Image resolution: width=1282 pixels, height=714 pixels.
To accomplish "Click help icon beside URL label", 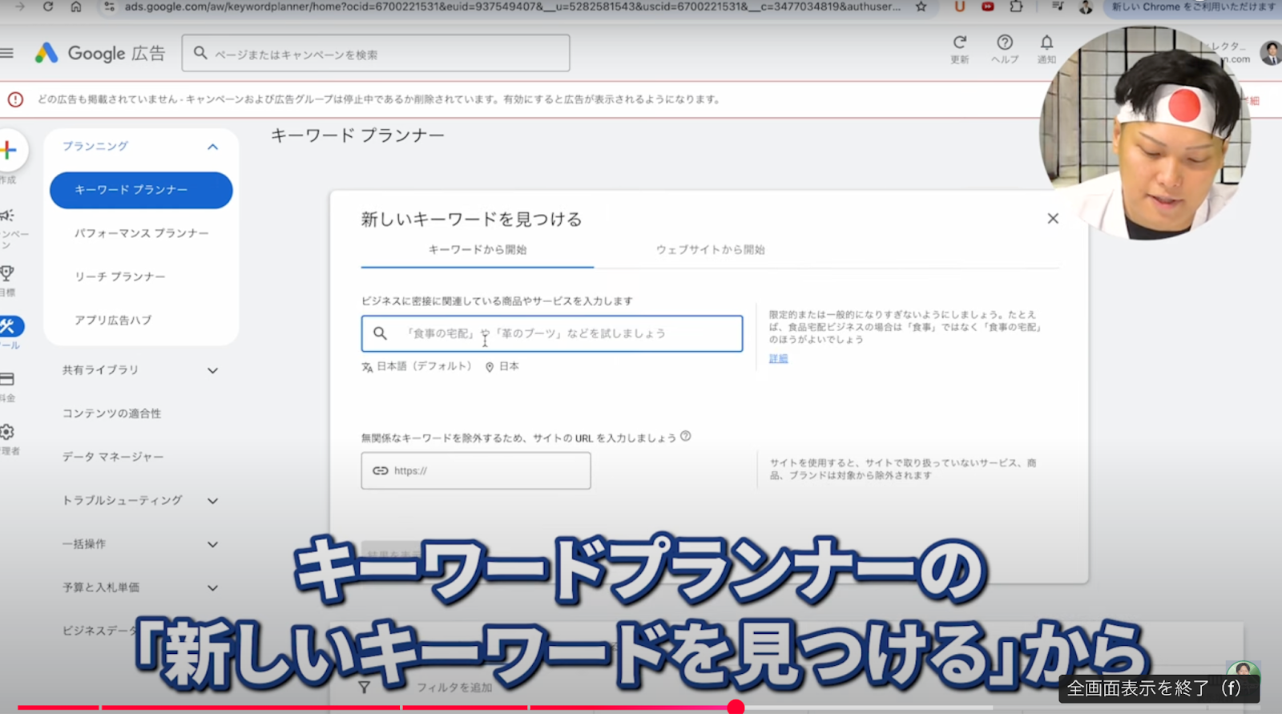I will click(686, 437).
